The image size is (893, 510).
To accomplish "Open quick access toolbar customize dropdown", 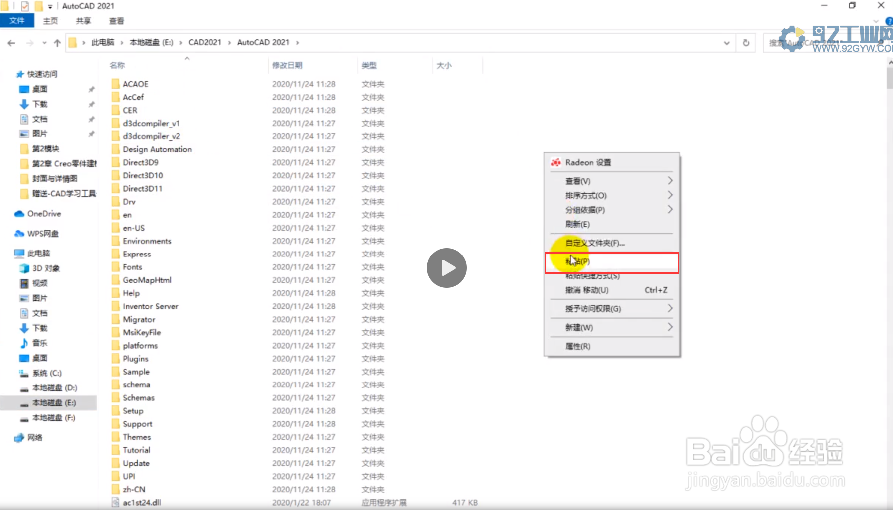I will pos(50,7).
